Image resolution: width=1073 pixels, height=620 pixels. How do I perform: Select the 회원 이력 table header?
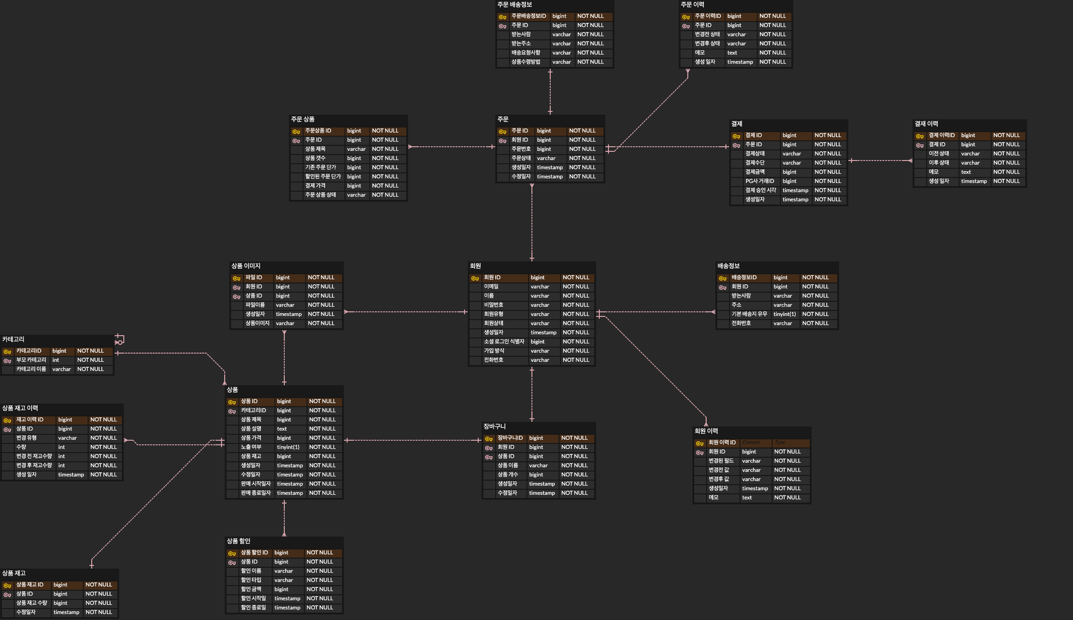click(706, 431)
